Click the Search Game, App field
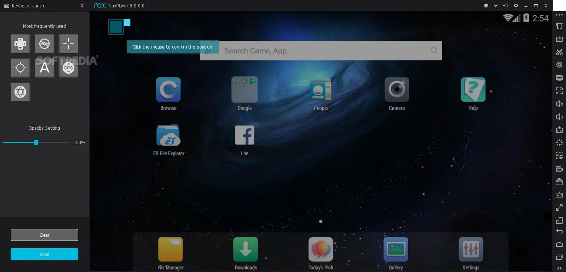The image size is (566, 272). coord(321,50)
